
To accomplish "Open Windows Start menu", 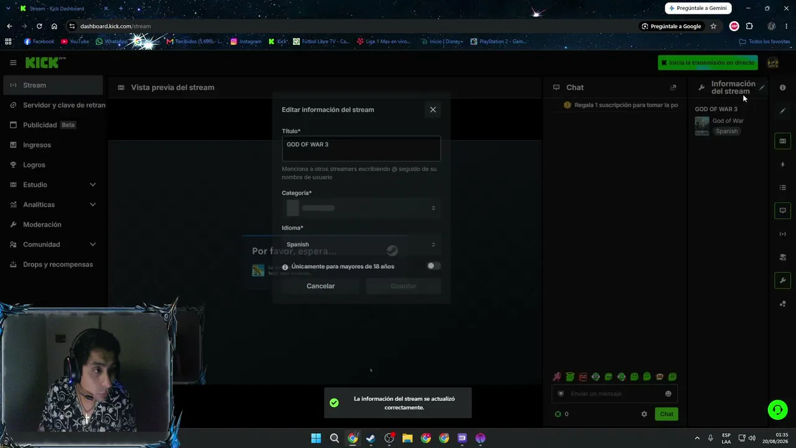I will click(x=316, y=438).
